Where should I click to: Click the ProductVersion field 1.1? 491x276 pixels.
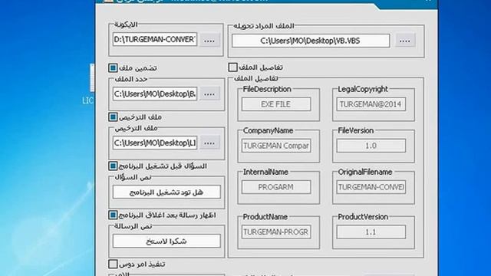point(371,232)
